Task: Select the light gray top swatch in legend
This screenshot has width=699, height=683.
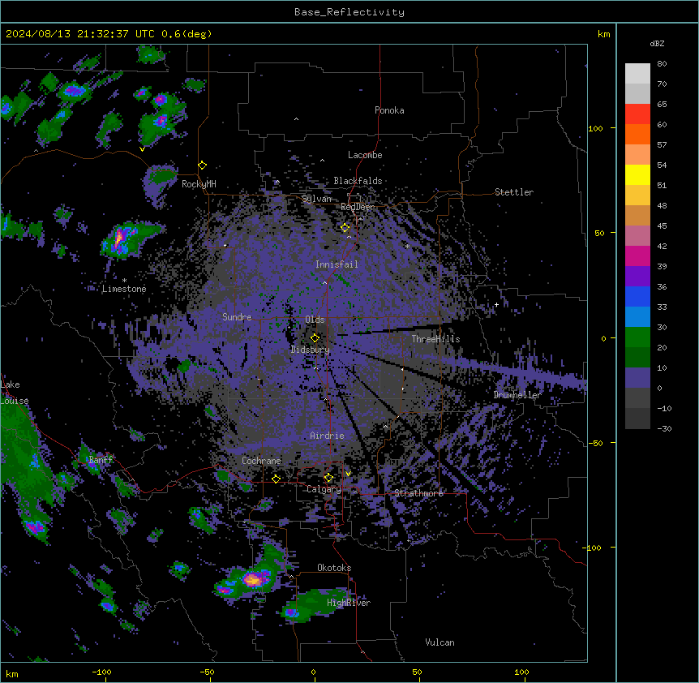Action: click(x=637, y=73)
